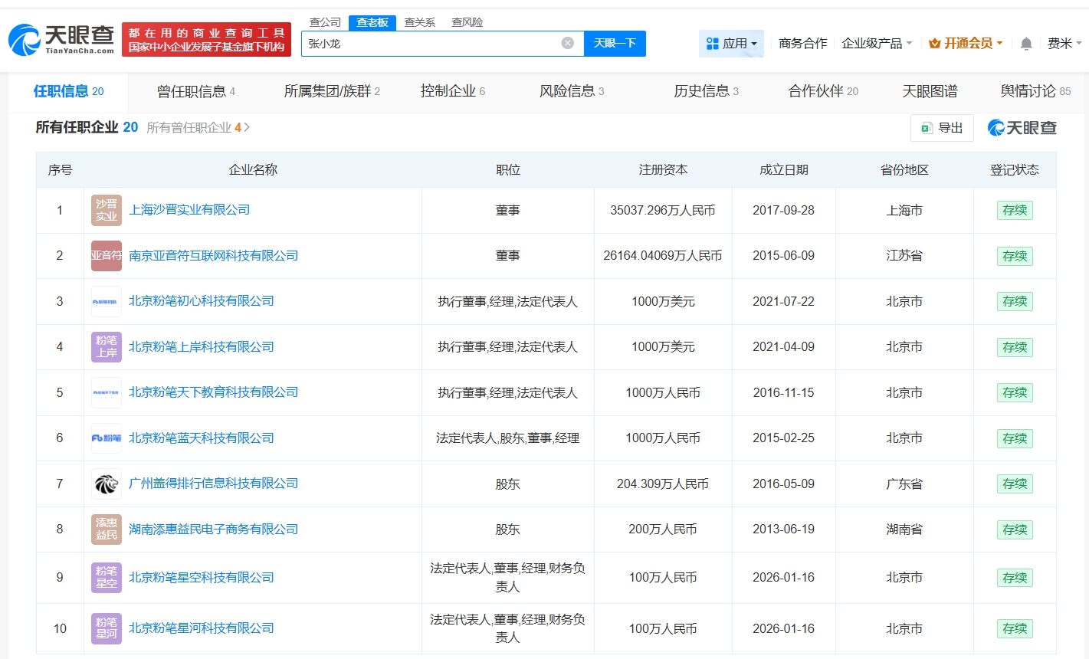Open the 开通会员 membership dropdown
This screenshot has width=1089, height=659.
tap(966, 44)
